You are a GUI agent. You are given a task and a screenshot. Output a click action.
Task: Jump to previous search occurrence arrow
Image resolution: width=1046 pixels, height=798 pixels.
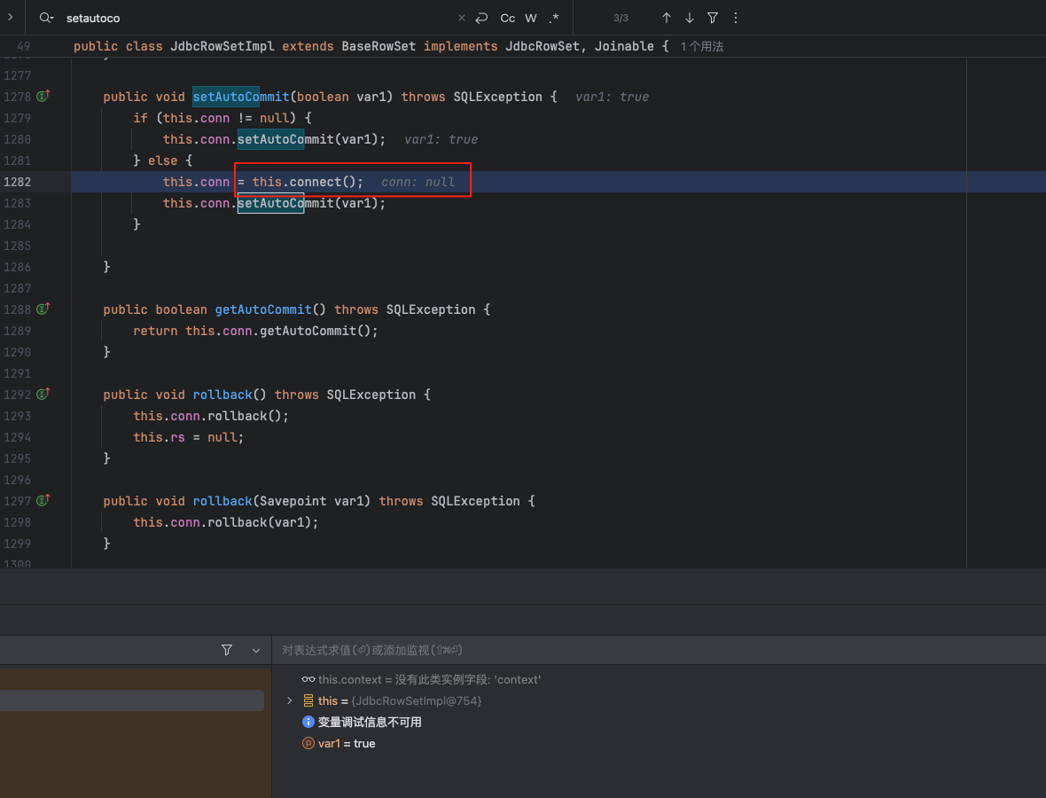point(667,18)
